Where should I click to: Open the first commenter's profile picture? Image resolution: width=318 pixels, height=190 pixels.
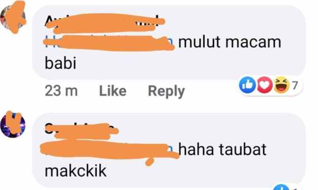13,18
